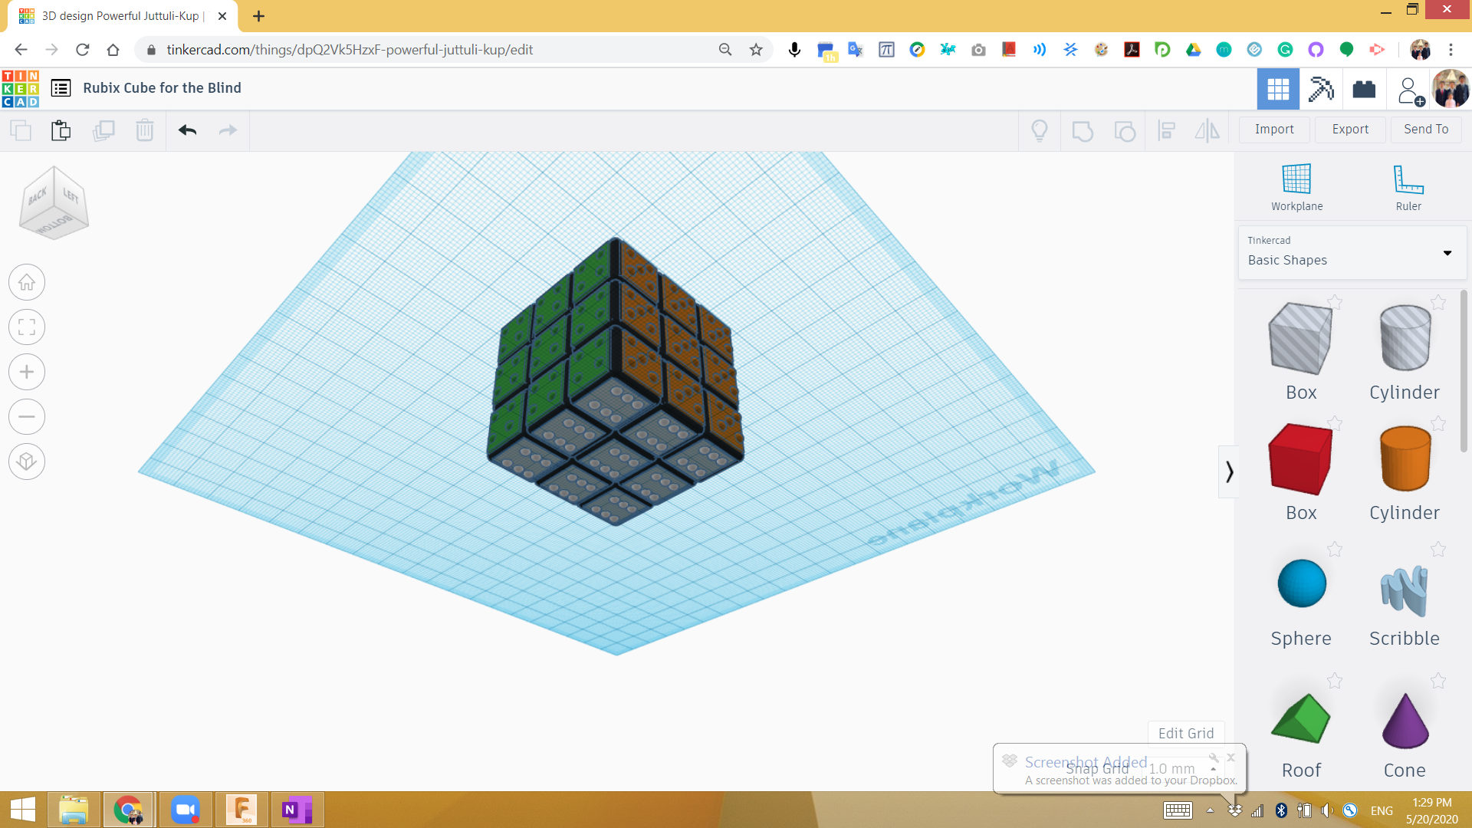
Task: Reload the page
Action: point(82,50)
